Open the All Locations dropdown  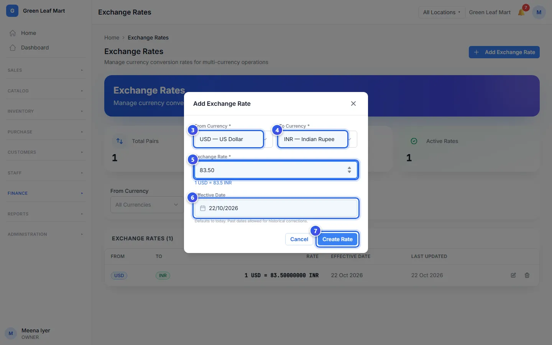[442, 12]
